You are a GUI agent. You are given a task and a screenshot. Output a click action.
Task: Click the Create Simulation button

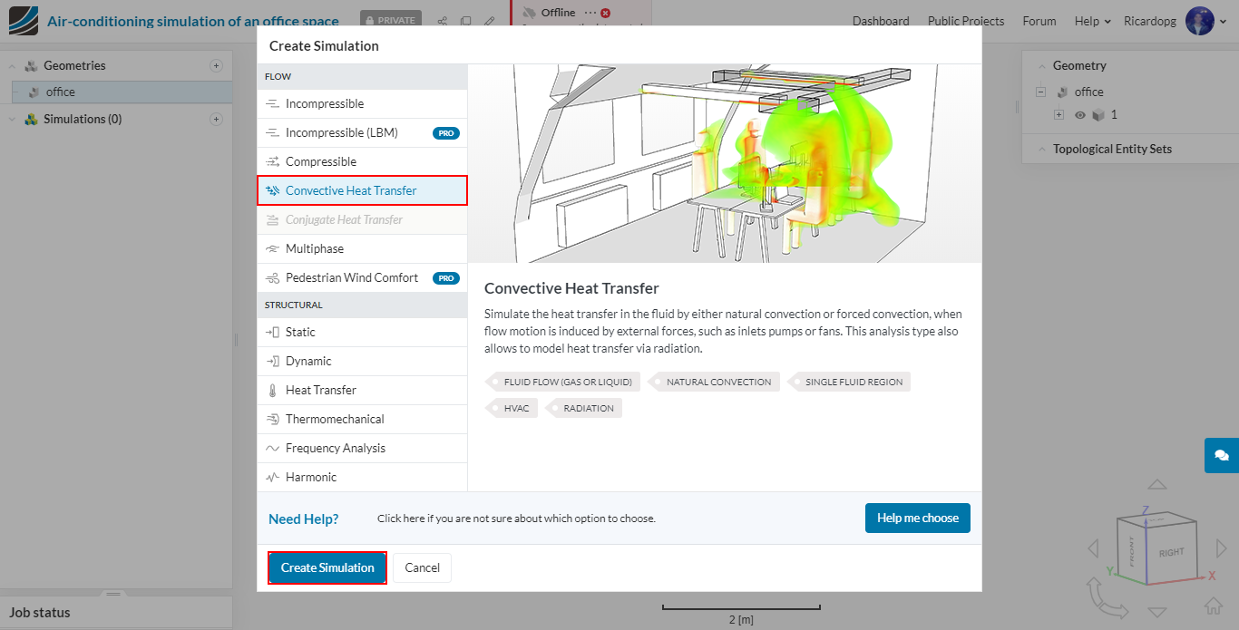327,567
